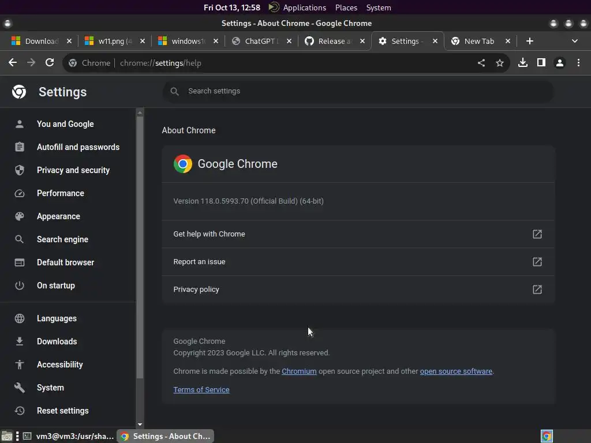Click the browser Back arrow
Screen dimensions: 591x443
tap(13, 62)
